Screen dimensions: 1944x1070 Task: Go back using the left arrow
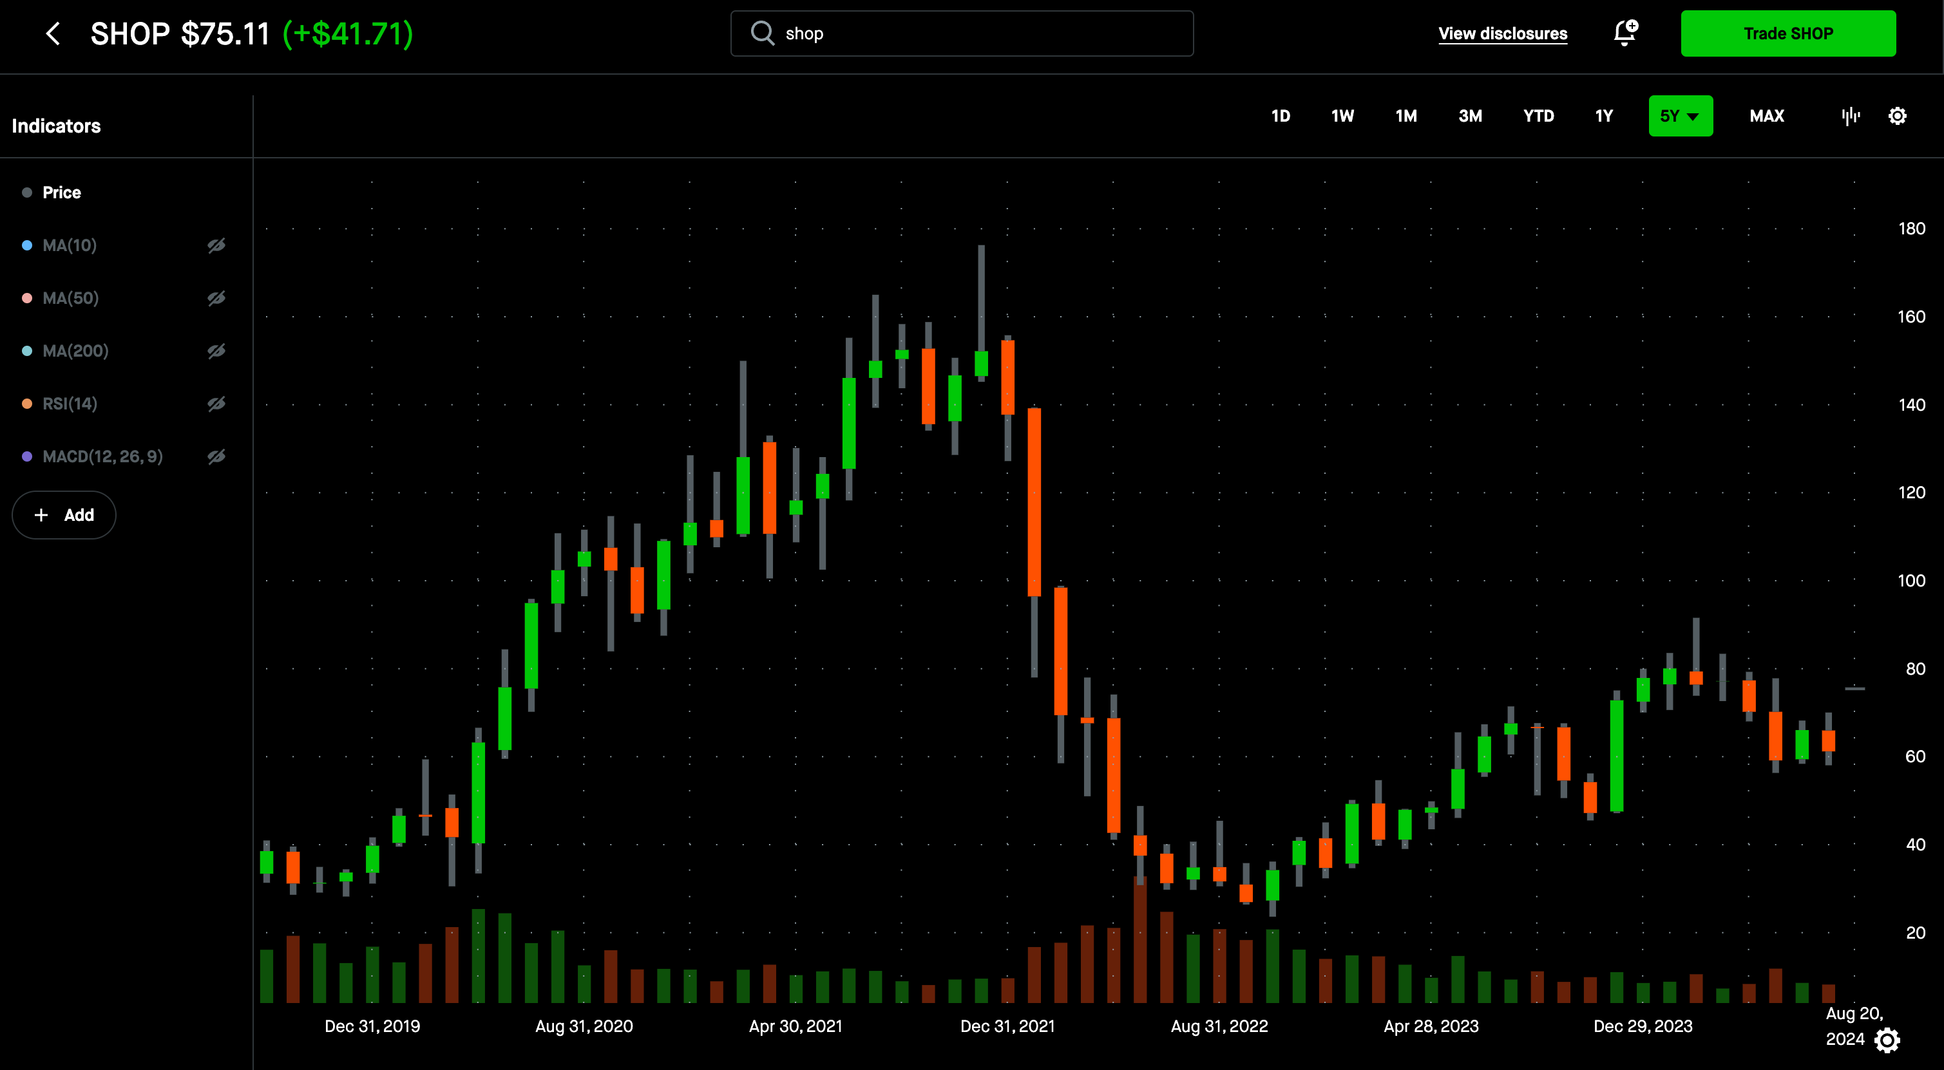[x=53, y=33]
